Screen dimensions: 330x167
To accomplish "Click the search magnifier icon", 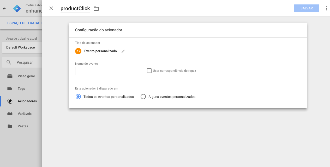I will (x=9, y=62).
